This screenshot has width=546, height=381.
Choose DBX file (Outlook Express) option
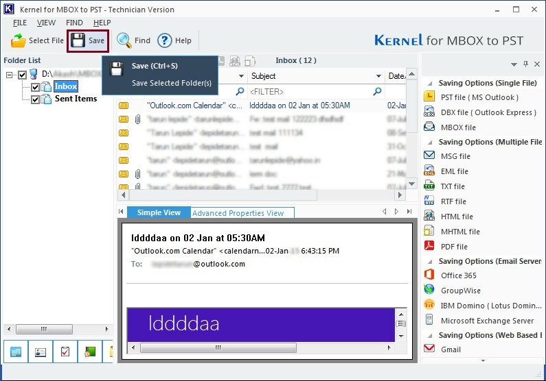point(488,112)
